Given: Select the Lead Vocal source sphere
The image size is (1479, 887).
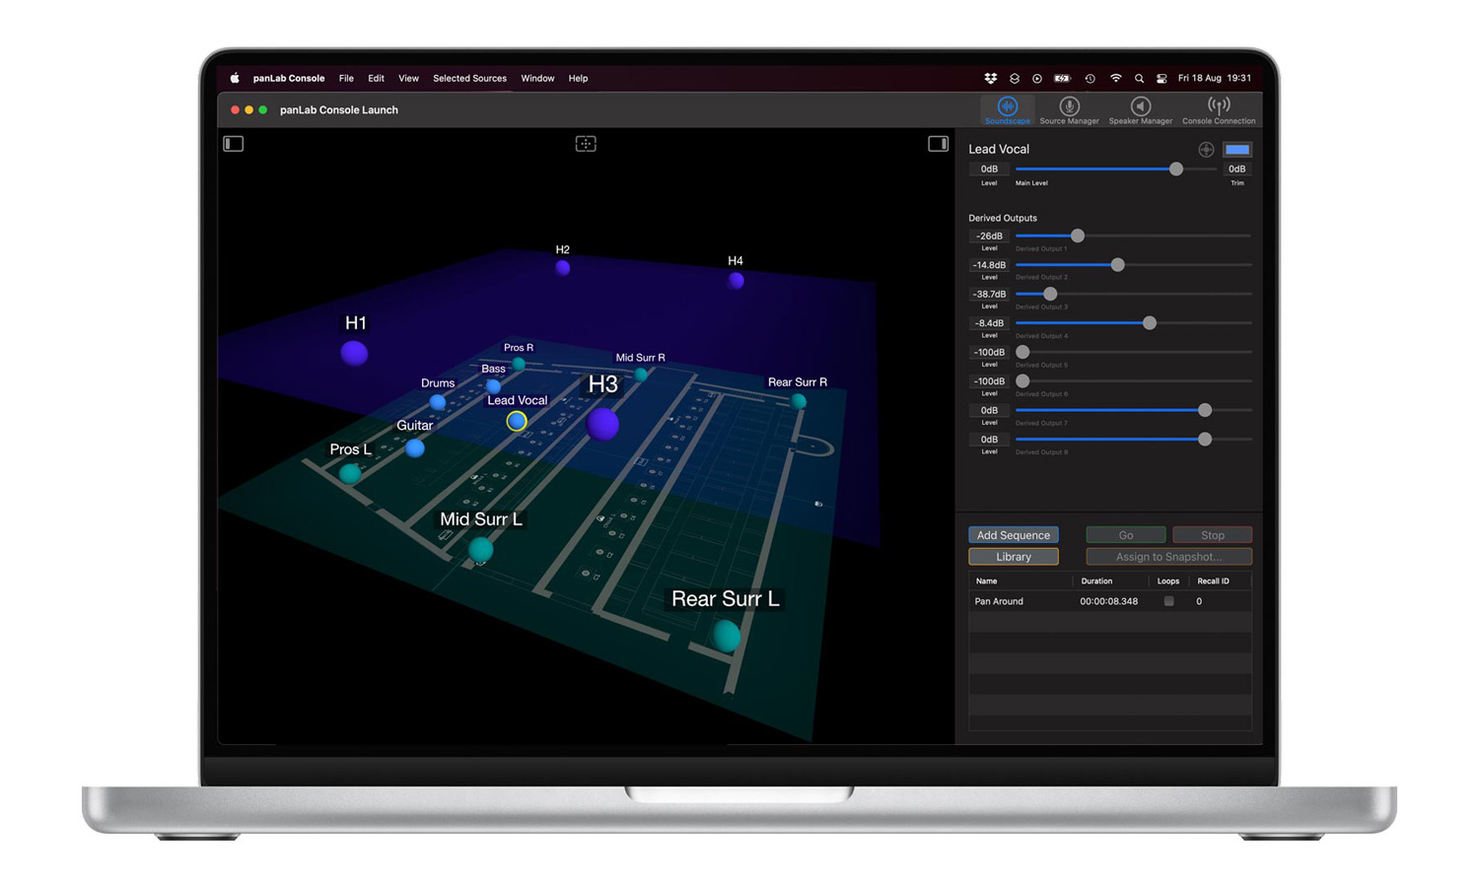Looking at the screenshot, I should (517, 422).
